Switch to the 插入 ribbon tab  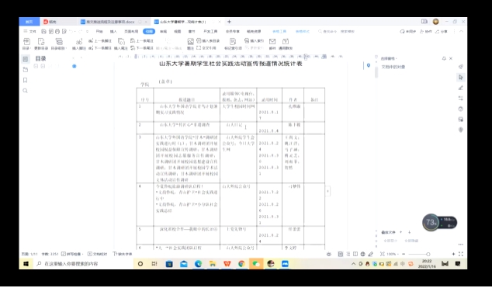click(113, 31)
